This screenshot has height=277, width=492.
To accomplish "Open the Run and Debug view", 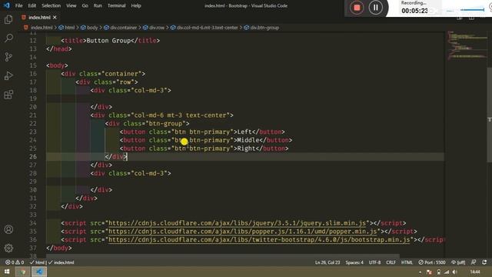I will (x=8, y=75).
